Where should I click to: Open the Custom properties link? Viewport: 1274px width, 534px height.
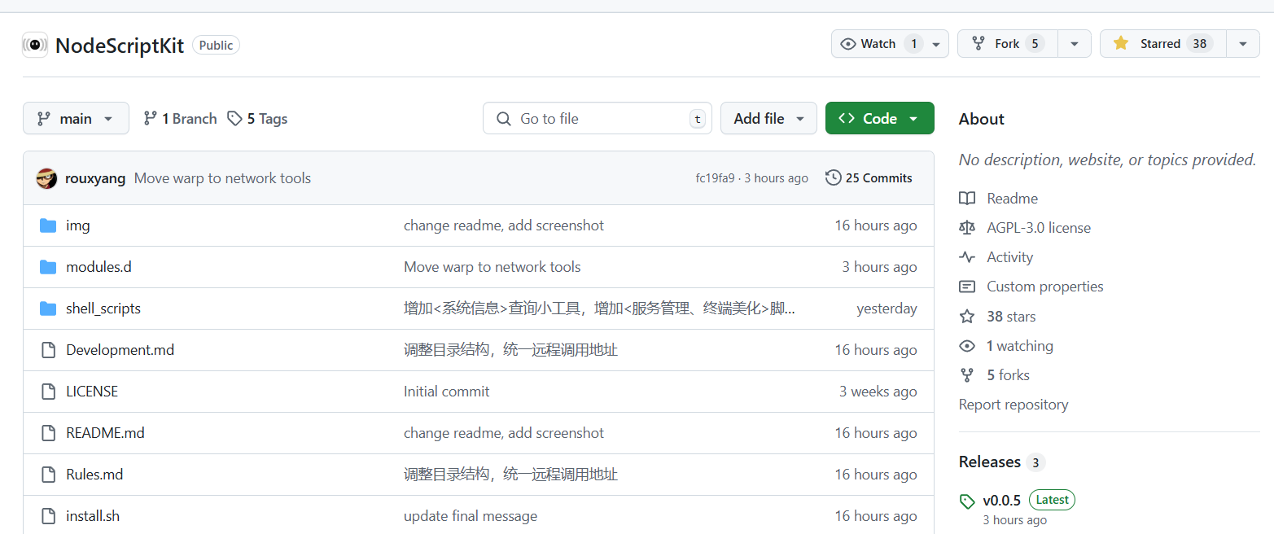1045,287
